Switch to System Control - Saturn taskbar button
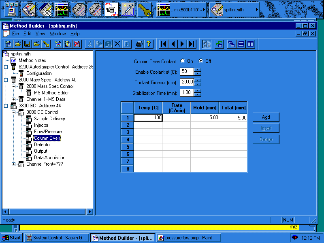The width and height of the screenshot is (324, 243). 57,238
